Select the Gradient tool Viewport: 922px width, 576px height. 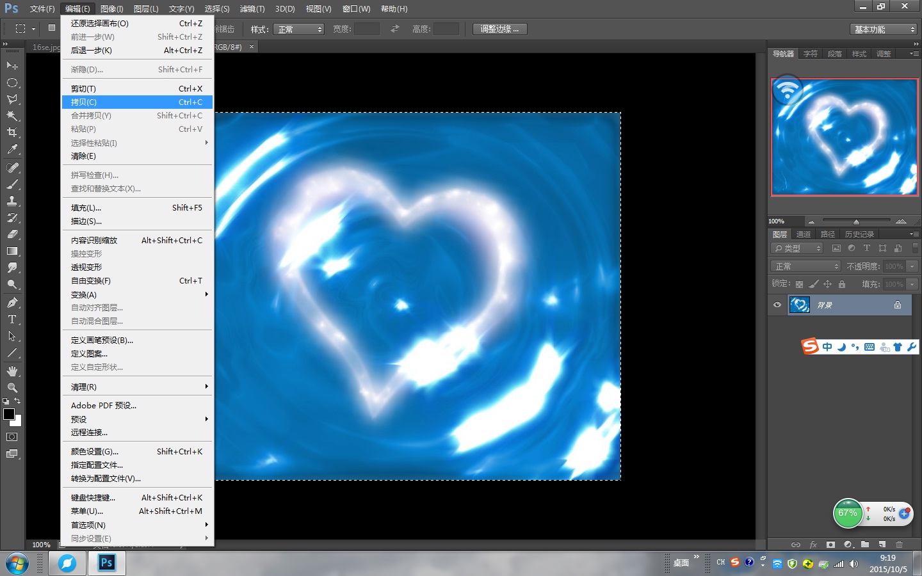[x=12, y=251]
